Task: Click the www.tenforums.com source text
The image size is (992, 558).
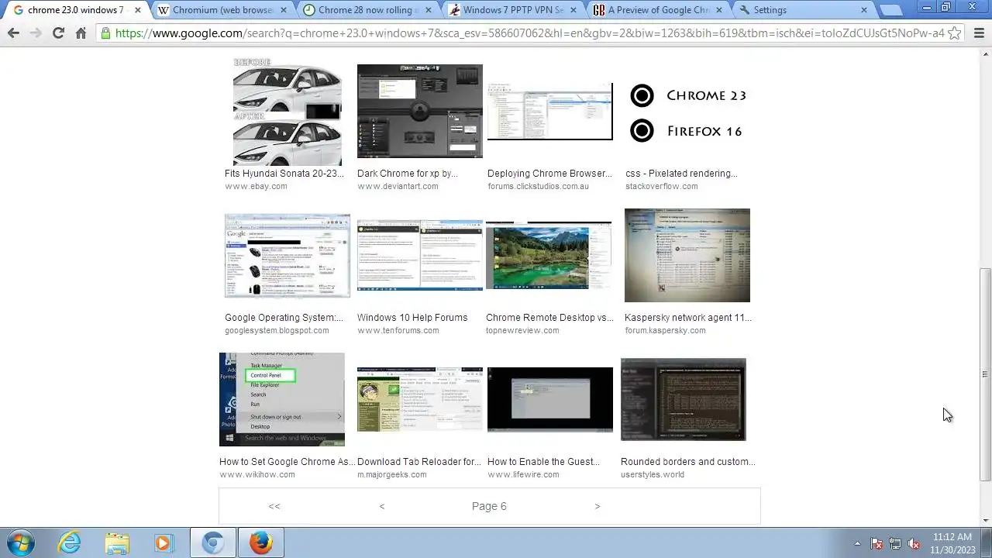Action: click(x=398, y=330)
